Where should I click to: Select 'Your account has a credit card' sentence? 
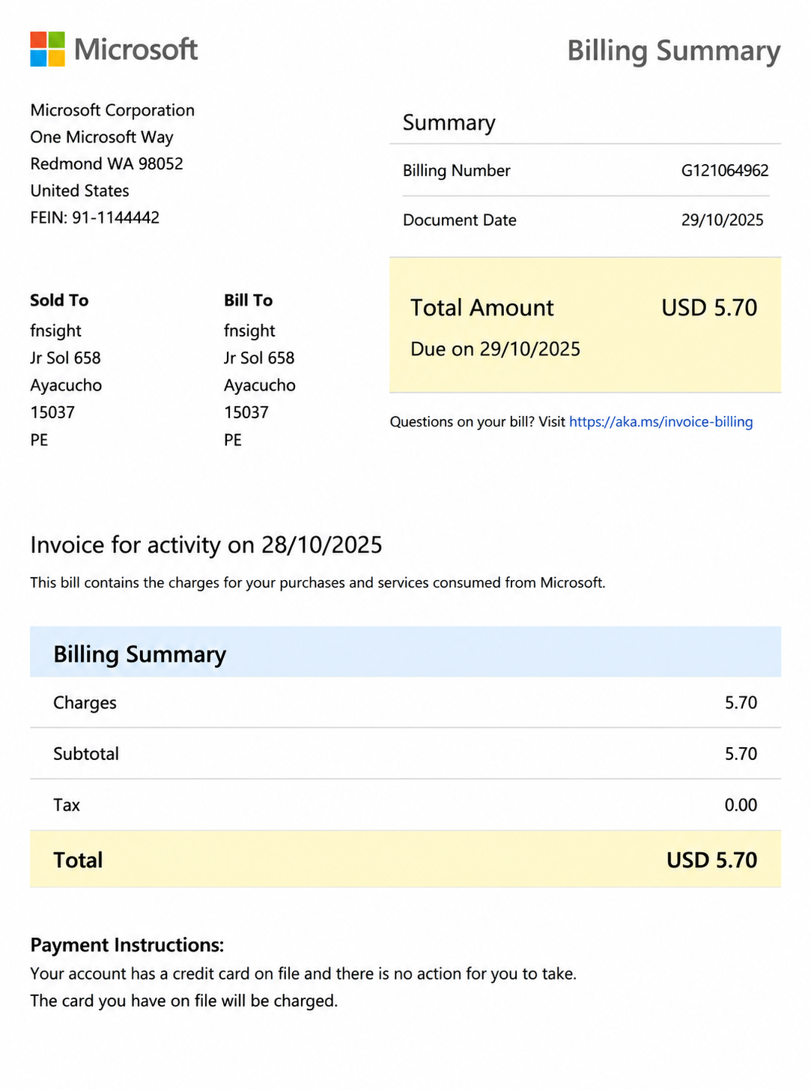[x=303, y=974]
